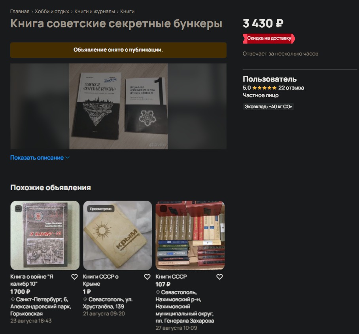Image resolution: width=359 pixels, height=334 pixels.
Task: Open "Книги и журналы" breadcrumb category
Action: [x=94, y=11]
